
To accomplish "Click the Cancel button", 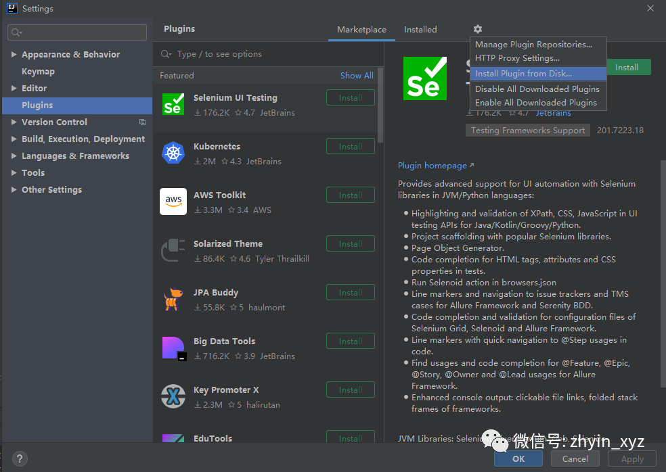I will pyautogui.click(x=575, y=459).
